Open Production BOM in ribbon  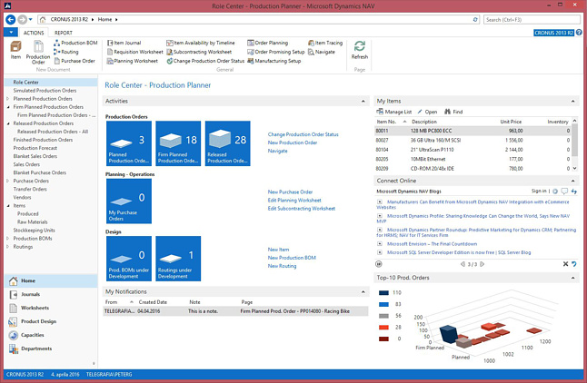75,43
